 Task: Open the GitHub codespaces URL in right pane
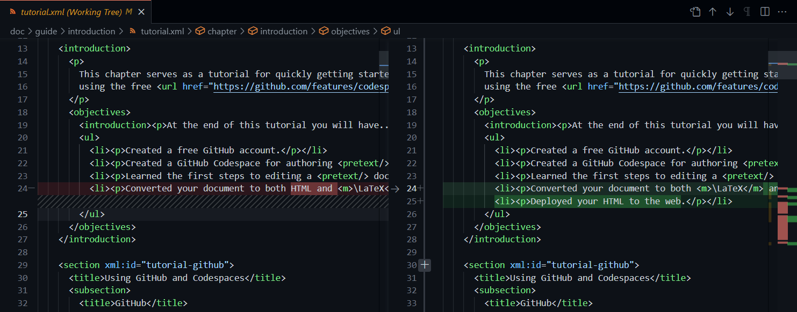(699, 86)
